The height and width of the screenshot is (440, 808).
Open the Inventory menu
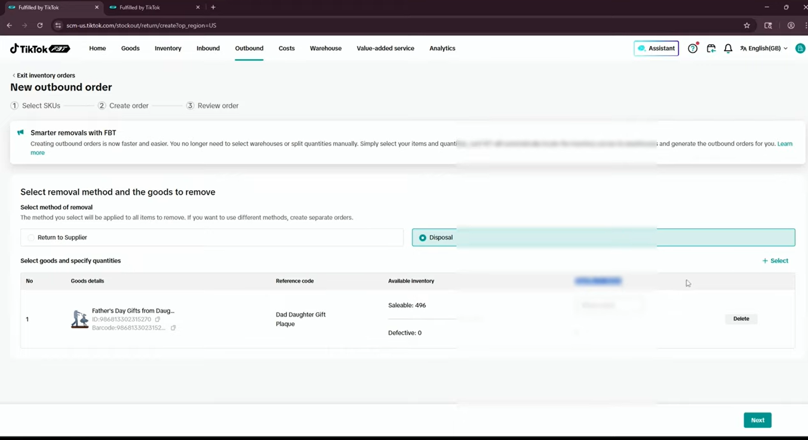[168, 48]
